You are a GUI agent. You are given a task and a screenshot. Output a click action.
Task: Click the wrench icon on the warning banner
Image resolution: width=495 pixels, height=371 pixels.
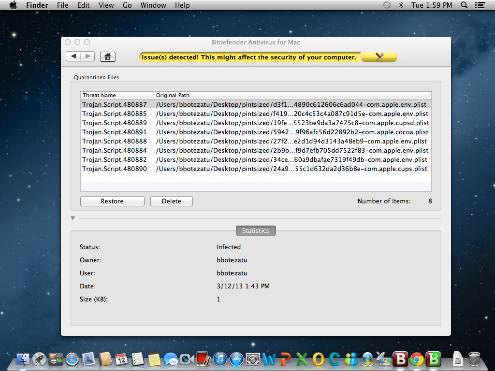point(379,57)
